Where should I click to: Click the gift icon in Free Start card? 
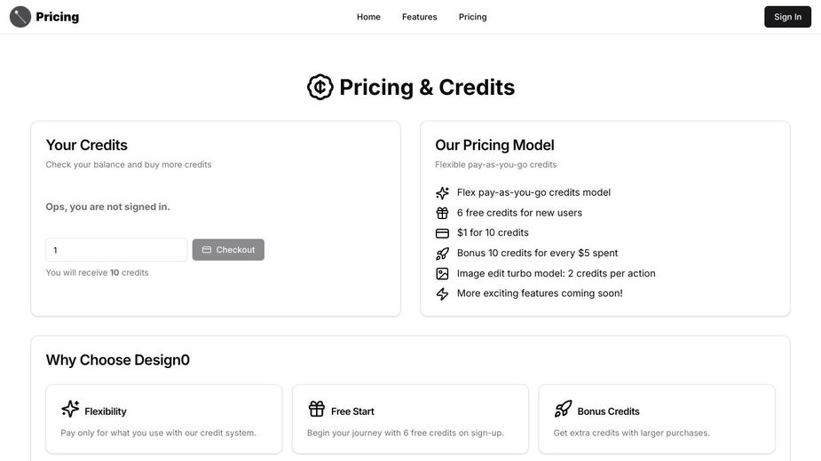[x=317, y=409]
